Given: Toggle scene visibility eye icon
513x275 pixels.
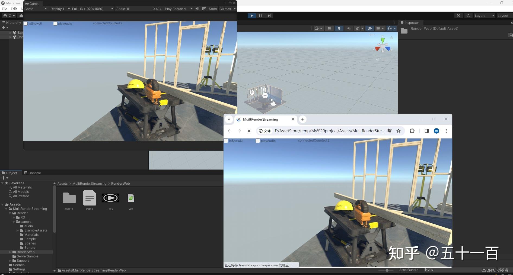Looking at the screenshot, I should click(370, 28).
